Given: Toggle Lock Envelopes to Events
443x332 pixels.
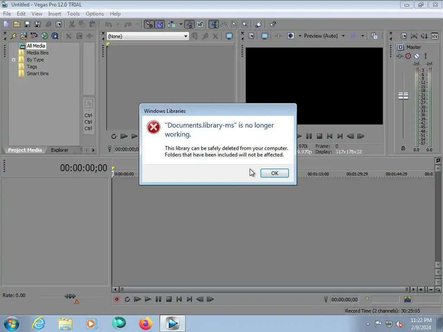Looking at the screenshot, I should tap(190, 25).
